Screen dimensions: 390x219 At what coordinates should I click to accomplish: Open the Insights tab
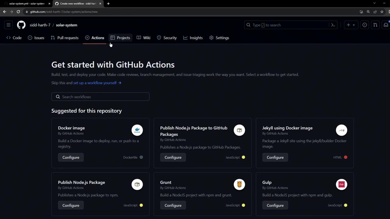point(193,38)
